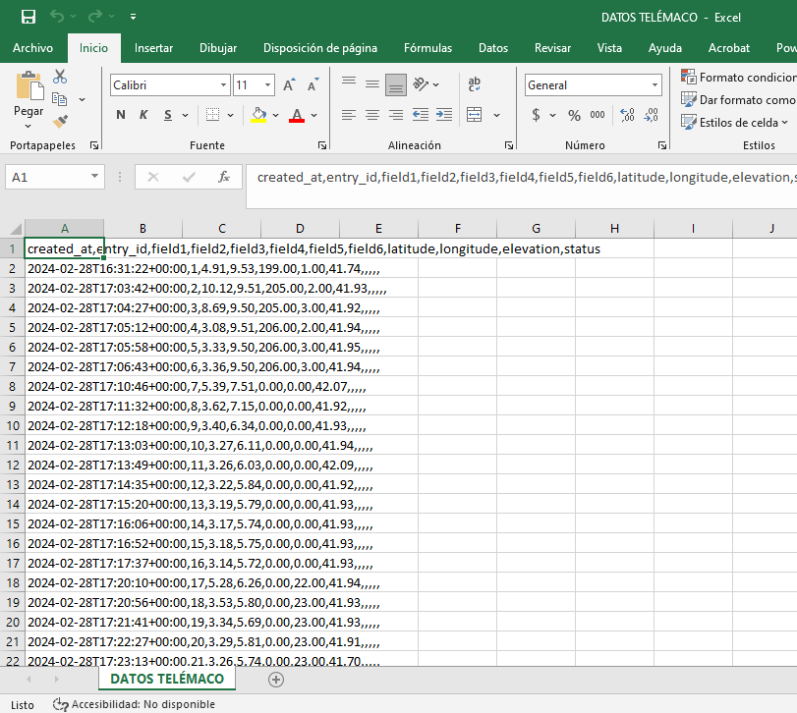797x713 pixels.
Task: Click Dar formato como tabla button
Action: coord(739,99)
